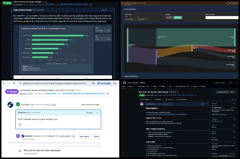This screenshot has width=240, height=159.
Task: Open the dependabot head branch link
Action: [x=83, y=94]
